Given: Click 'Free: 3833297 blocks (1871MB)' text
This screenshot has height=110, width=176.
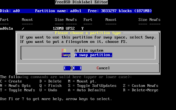Looking at the screenshot, I should point(120,11).
